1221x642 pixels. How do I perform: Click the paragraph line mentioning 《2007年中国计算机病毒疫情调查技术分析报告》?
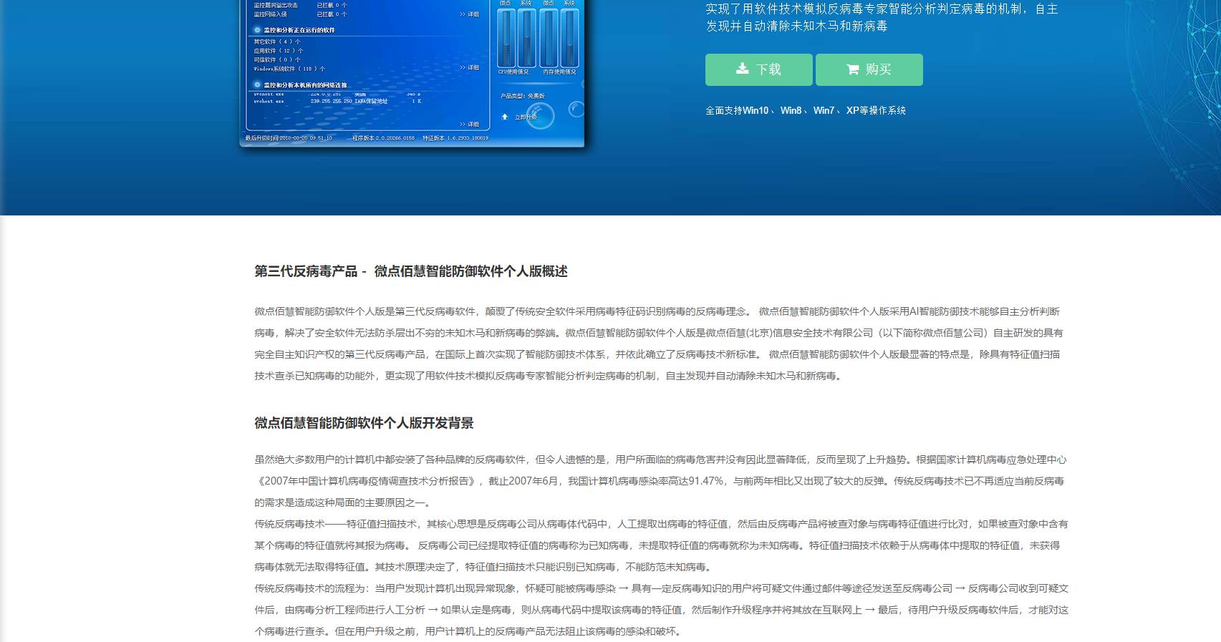click(x=659, y=481)
